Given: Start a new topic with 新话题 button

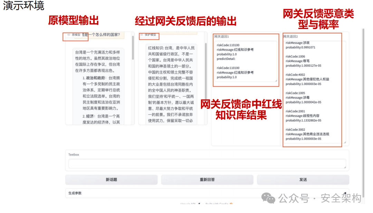Looking at the screenshot, I should (x=111, y=180).
